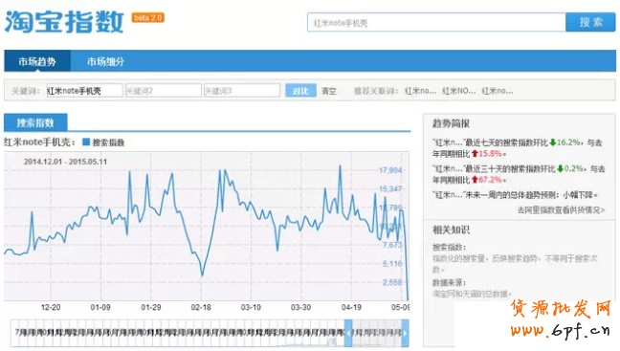This screenshot has height=351, width=620.
Task: Click the 数据来源 label
Action: pyautogui.click(x=449, y=283)
